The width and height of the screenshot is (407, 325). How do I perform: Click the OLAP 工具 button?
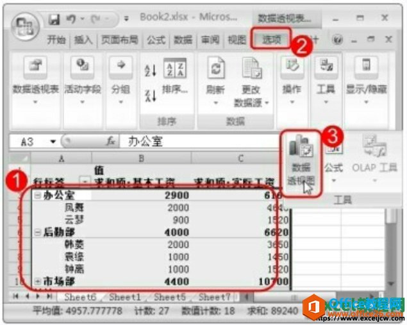point(374,158)
